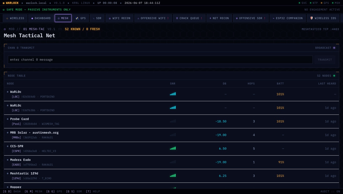Click the MOD module icon beside 01 MESH-TAC
The width and height of the screenshot is (343, 194).
pyautogui.click(x=5, y=29)
